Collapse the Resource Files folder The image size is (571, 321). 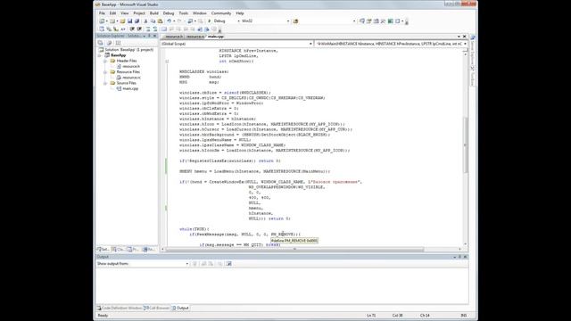coord(105,72)
